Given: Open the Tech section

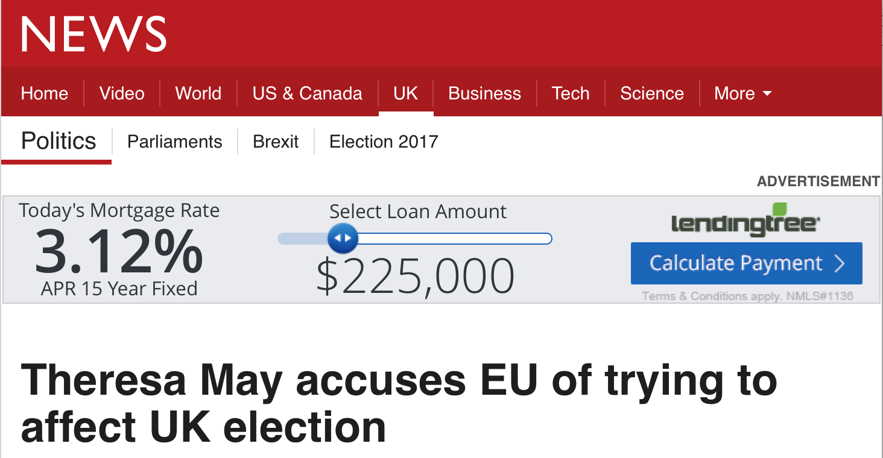Looking at the screenshot, I should [570, 93].
